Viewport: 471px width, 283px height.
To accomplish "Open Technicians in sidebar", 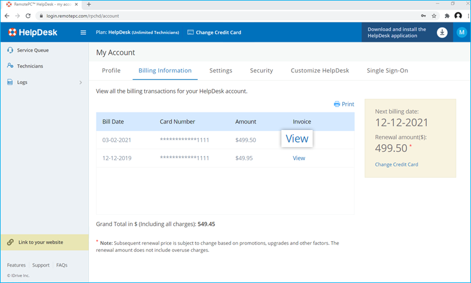I will (29, 66).
